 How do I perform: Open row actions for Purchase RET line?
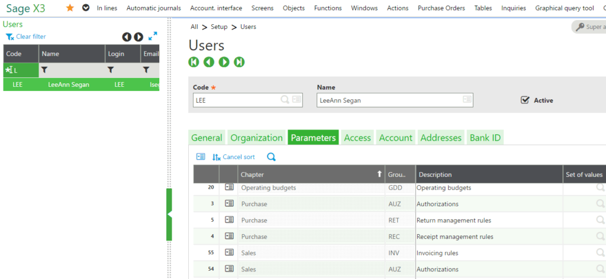click(x=229, y=219)
